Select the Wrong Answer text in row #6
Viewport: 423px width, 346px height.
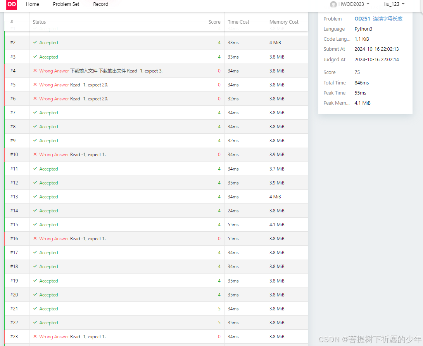coord(54,99)
